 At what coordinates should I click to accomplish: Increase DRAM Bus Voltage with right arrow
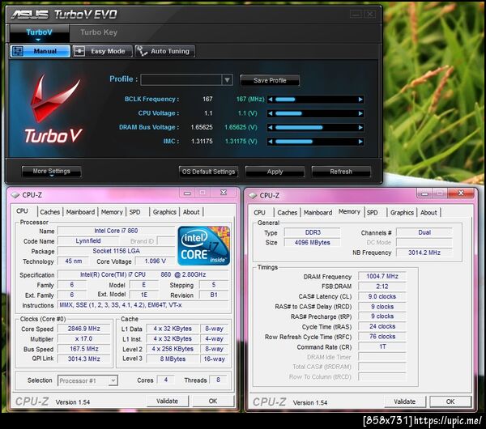pos(360,127)
